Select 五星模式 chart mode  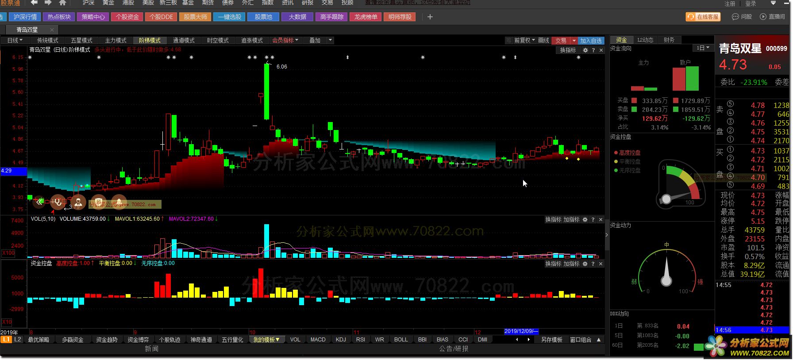tap(81, 40)
